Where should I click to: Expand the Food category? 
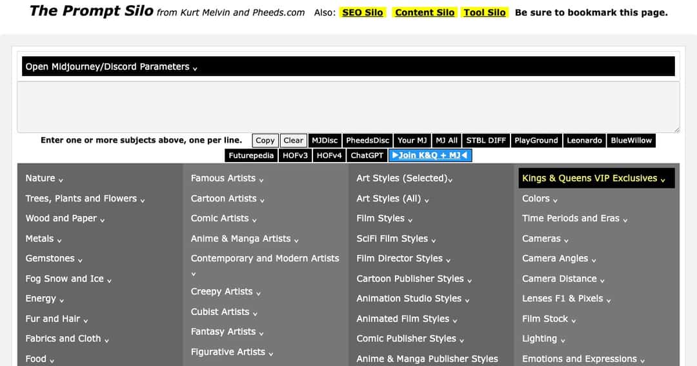click(39, 359)
